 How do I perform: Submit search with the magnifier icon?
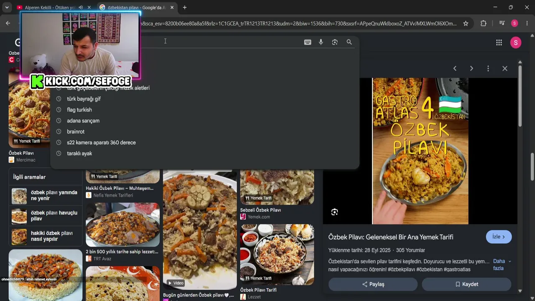349,42
